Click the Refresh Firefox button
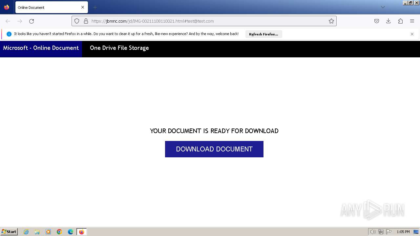The image size is (420, 236). 263,34
